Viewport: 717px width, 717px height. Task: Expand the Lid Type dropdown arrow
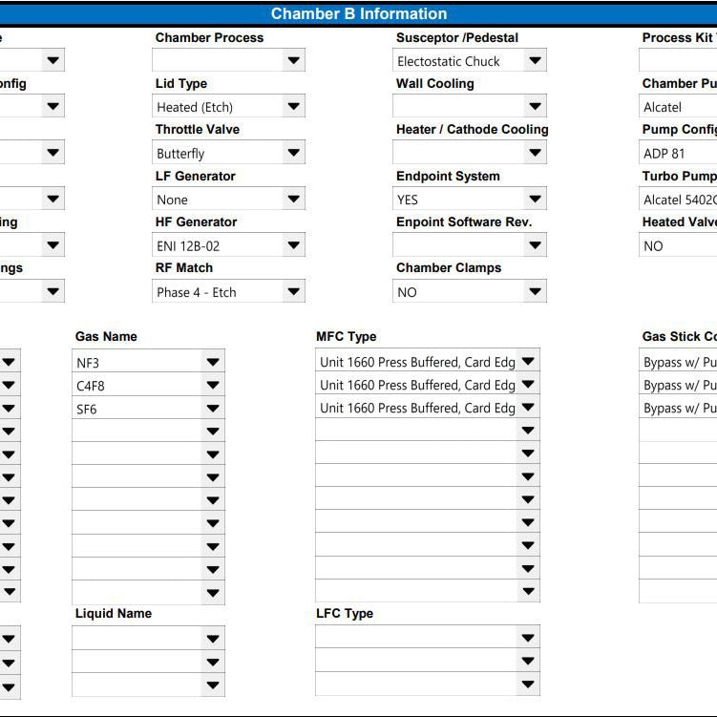(293, 107)
